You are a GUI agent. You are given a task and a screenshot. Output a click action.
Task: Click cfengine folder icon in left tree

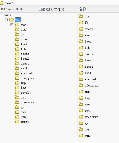(17, 78)
